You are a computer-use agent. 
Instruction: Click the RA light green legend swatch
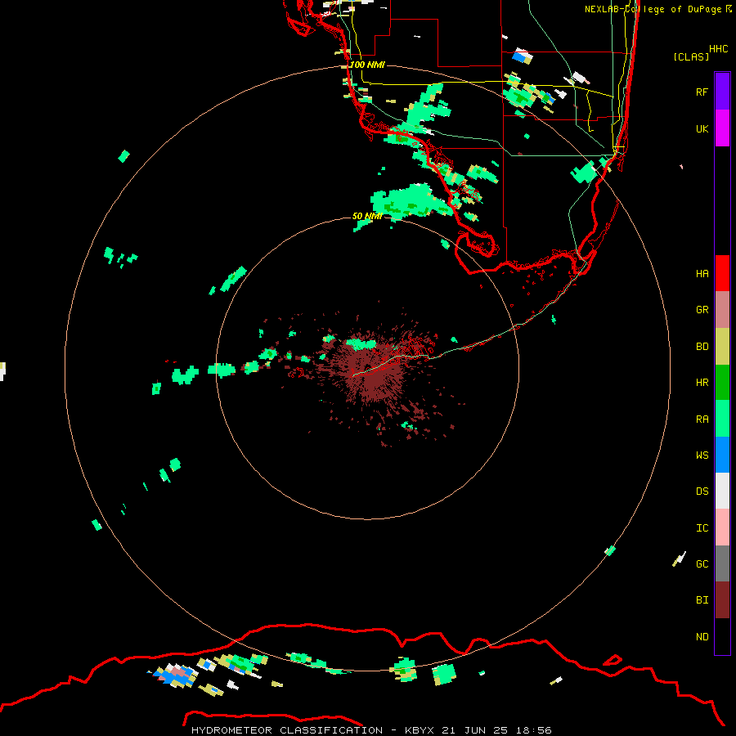tap(722, 419)
